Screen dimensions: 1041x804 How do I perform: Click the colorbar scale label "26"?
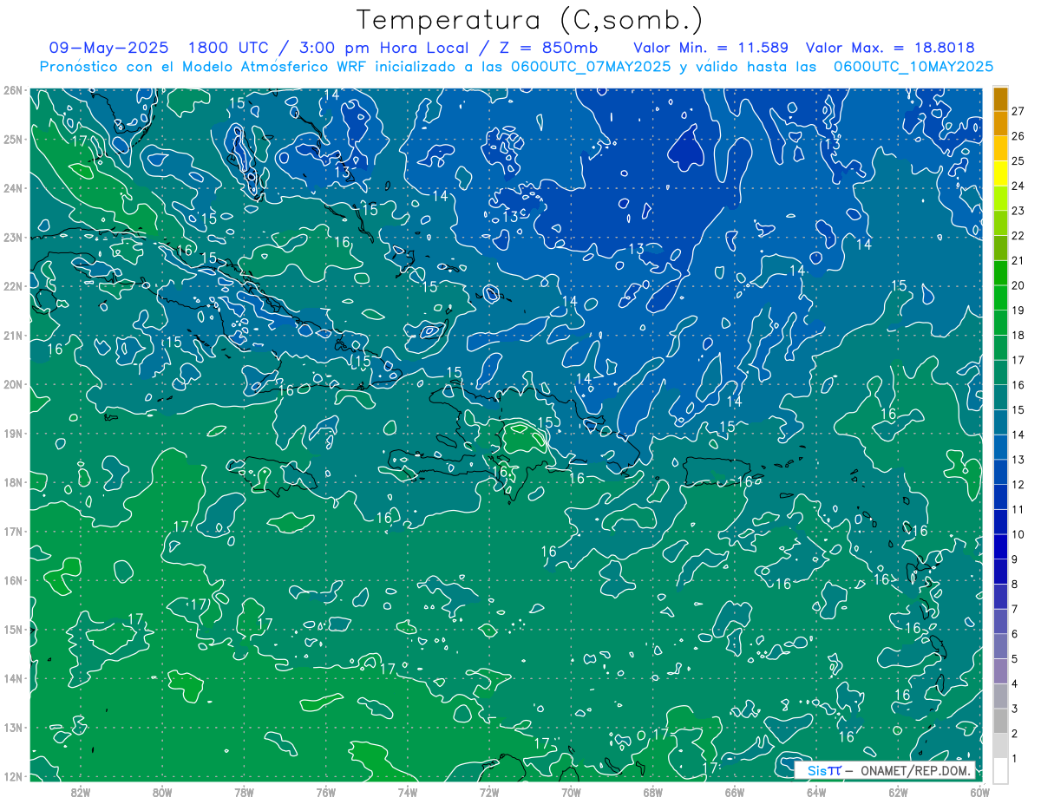(x=1018, y=136)
